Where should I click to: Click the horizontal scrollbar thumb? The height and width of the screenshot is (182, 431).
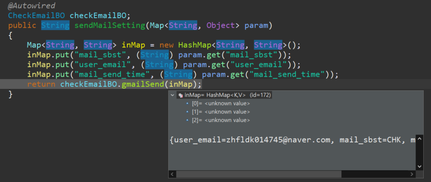tap(259, 174)
